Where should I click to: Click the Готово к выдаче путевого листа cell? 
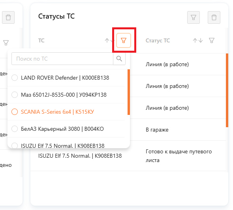coord(179,156)
